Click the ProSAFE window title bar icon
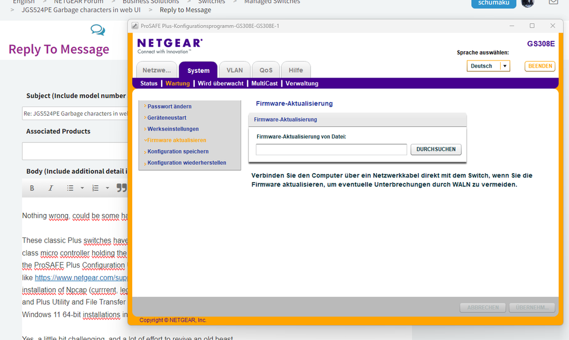 (135, 26)
